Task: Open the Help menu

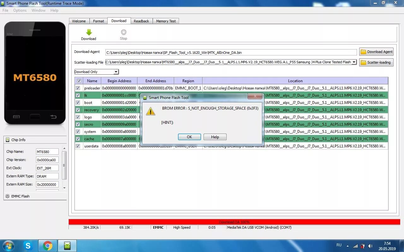Action: (54, 10)
